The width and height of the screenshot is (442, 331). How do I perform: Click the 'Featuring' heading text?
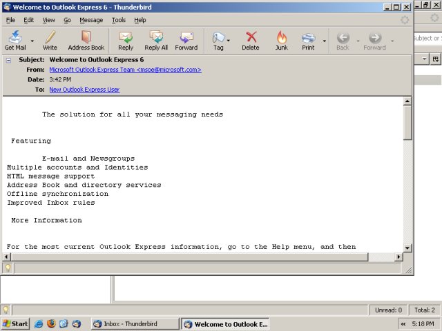point(31,141)
